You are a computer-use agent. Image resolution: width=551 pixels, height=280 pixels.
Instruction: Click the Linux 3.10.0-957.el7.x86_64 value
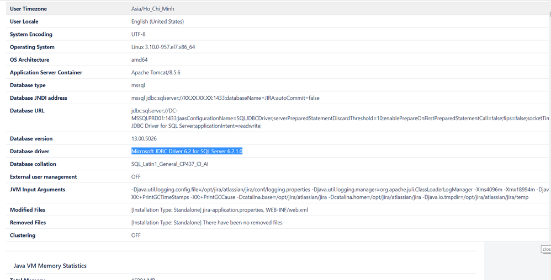pyautogui.click(x=163, y=47)
